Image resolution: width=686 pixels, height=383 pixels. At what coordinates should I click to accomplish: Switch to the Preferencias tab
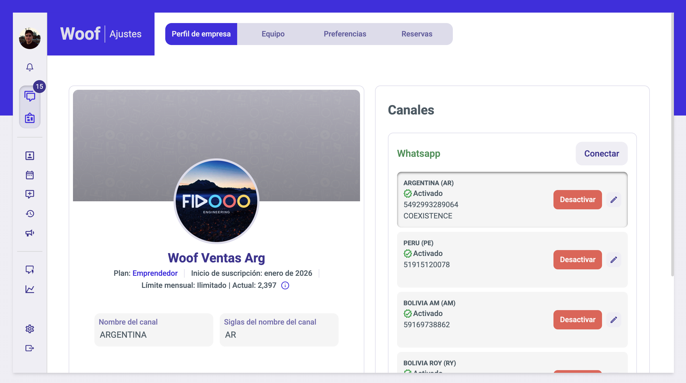[x=345, y=34]
